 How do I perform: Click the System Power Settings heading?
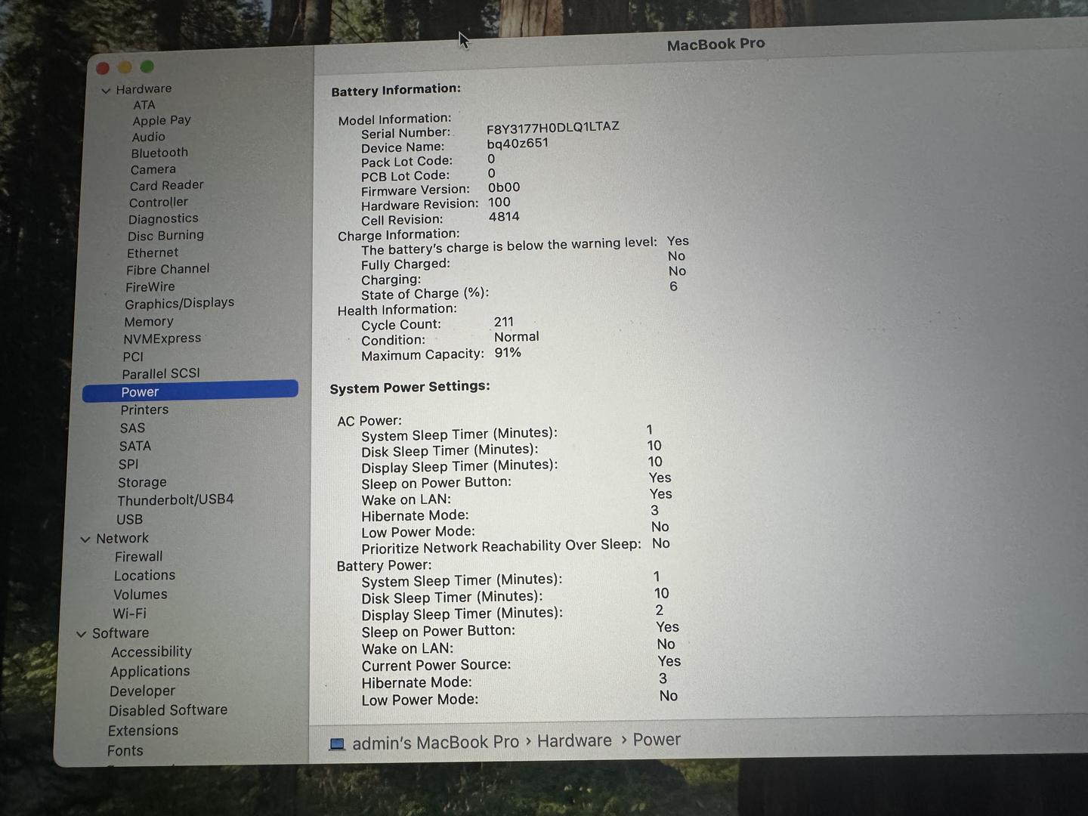[x=410, y=388]
